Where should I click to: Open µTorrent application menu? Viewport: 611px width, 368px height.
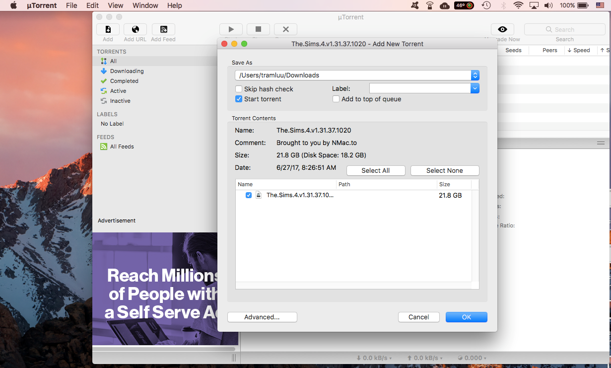(x=42, y=5)
